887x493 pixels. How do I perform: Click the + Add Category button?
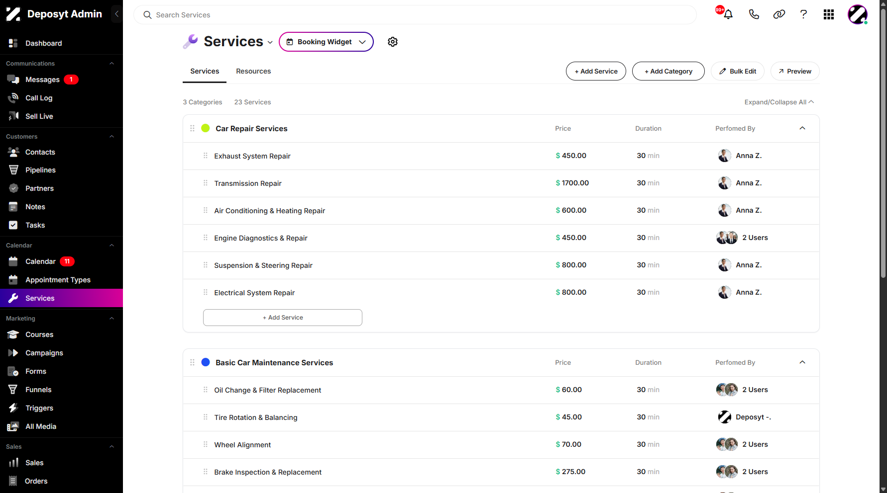pos(668,71)
